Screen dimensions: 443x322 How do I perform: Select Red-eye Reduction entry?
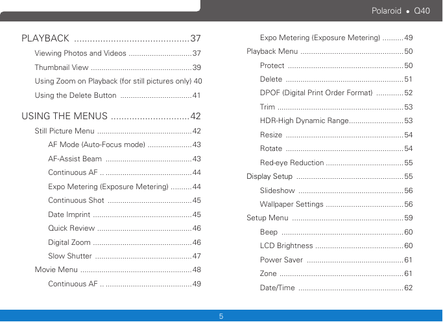click(336, 163)
